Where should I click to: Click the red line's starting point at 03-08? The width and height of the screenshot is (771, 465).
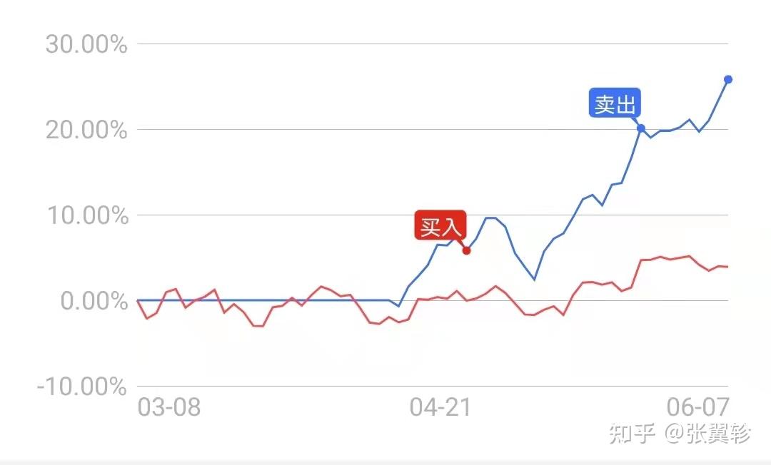(x=138, y=301)
